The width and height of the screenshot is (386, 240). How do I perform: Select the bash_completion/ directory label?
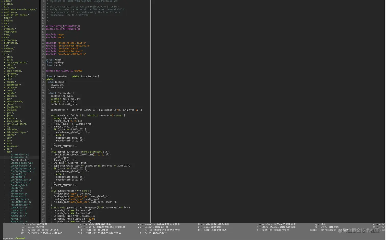[17, 63]
